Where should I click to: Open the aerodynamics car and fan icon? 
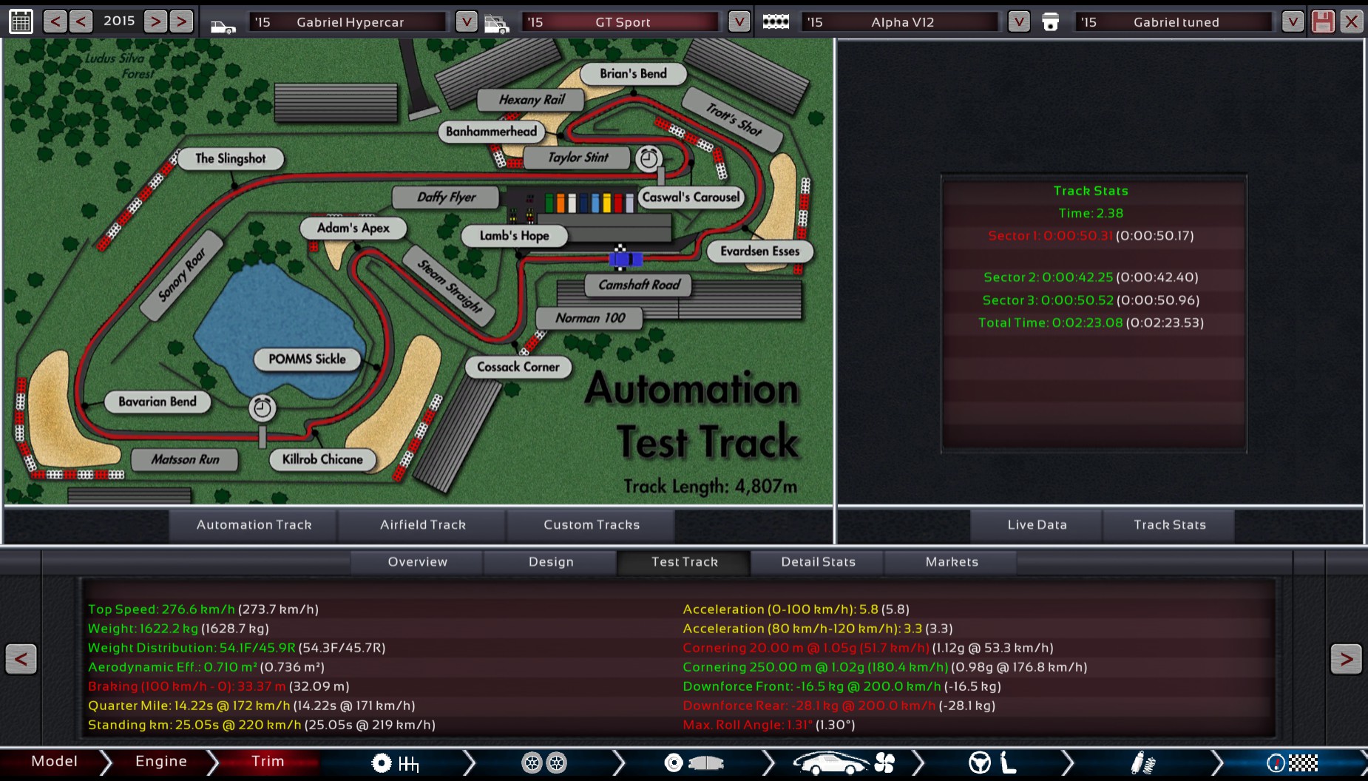(844, 763)
